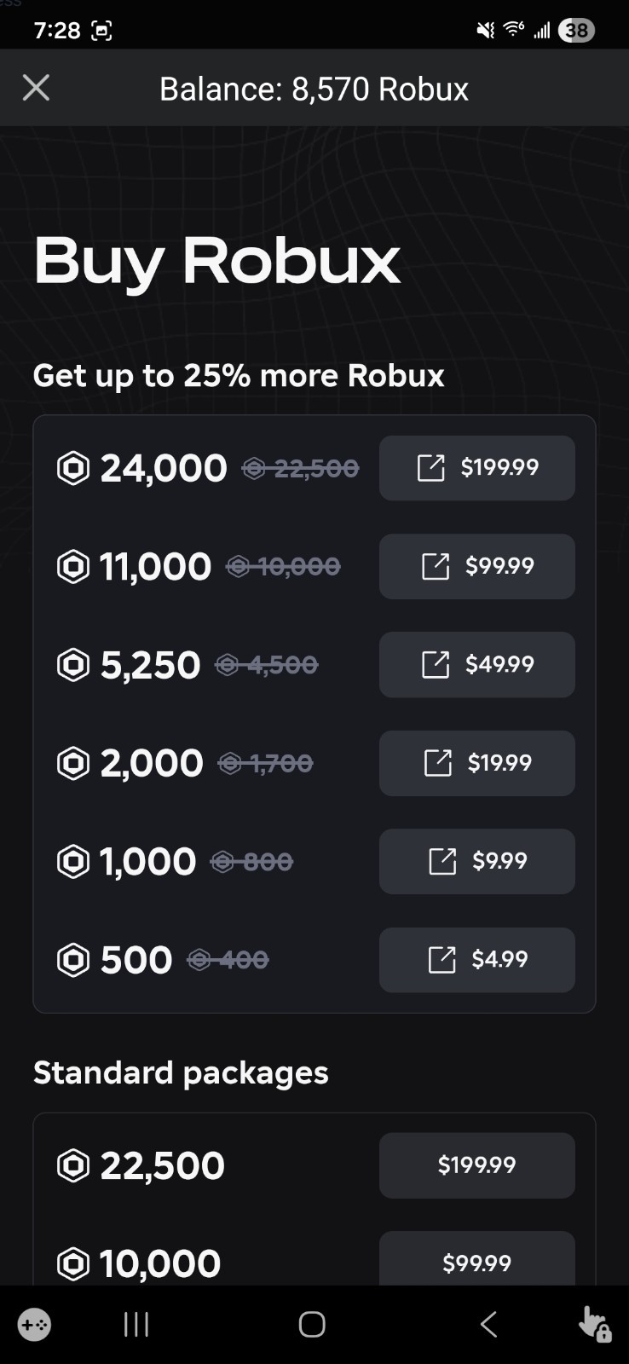This screenshot has width=629, height=1364.
Task: Click the Robux icon next to 22,500 standard package
Action: click(x=73, y=1165)
